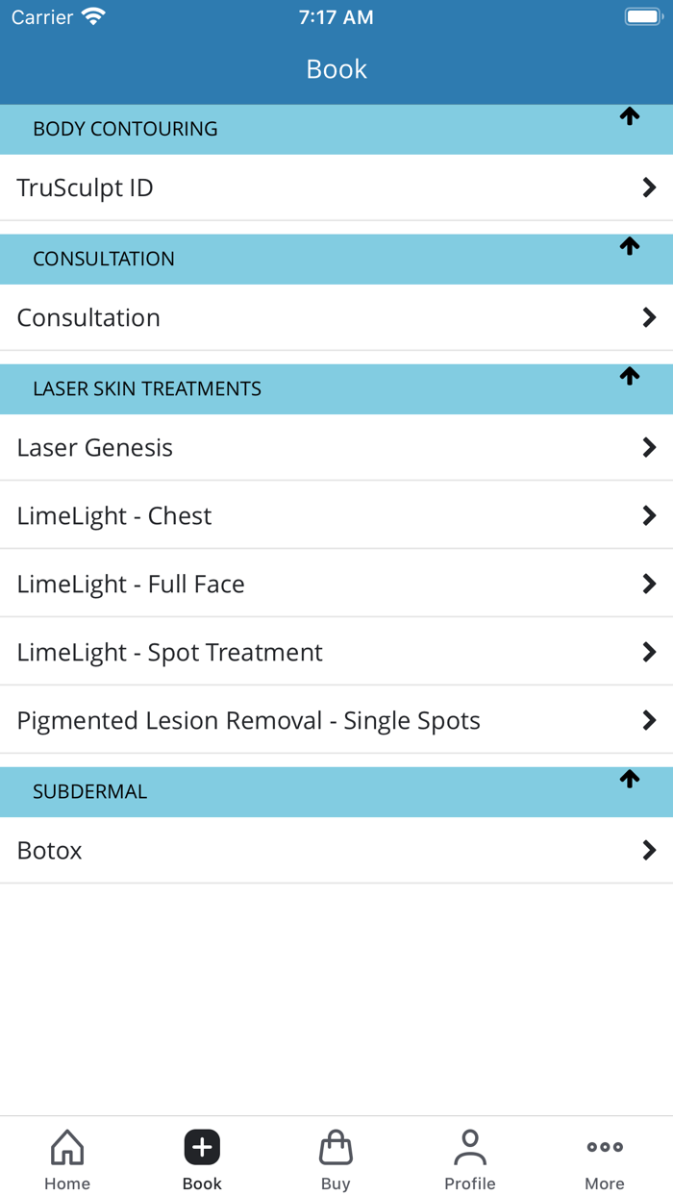Open the Laser Genesis chevron
The height and width of the screenshot is (1196, 673).
(650, 447)
